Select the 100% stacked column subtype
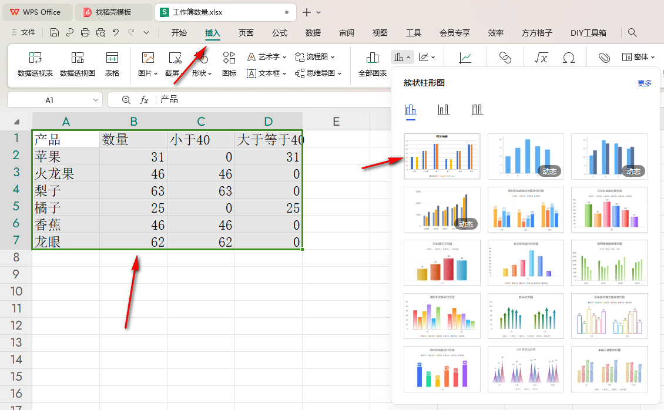The width and height of the screenshot is (664, 410). pos(477,110)
